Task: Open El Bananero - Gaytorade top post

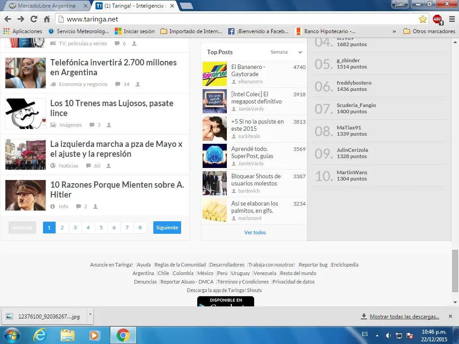Action: tap(248, 70)
